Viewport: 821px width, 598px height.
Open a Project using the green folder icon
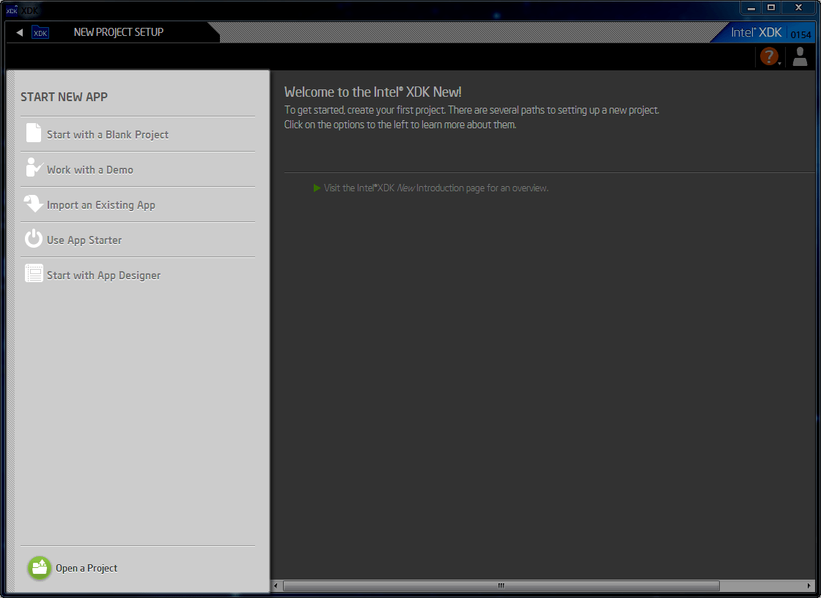[x=39, y=567]
